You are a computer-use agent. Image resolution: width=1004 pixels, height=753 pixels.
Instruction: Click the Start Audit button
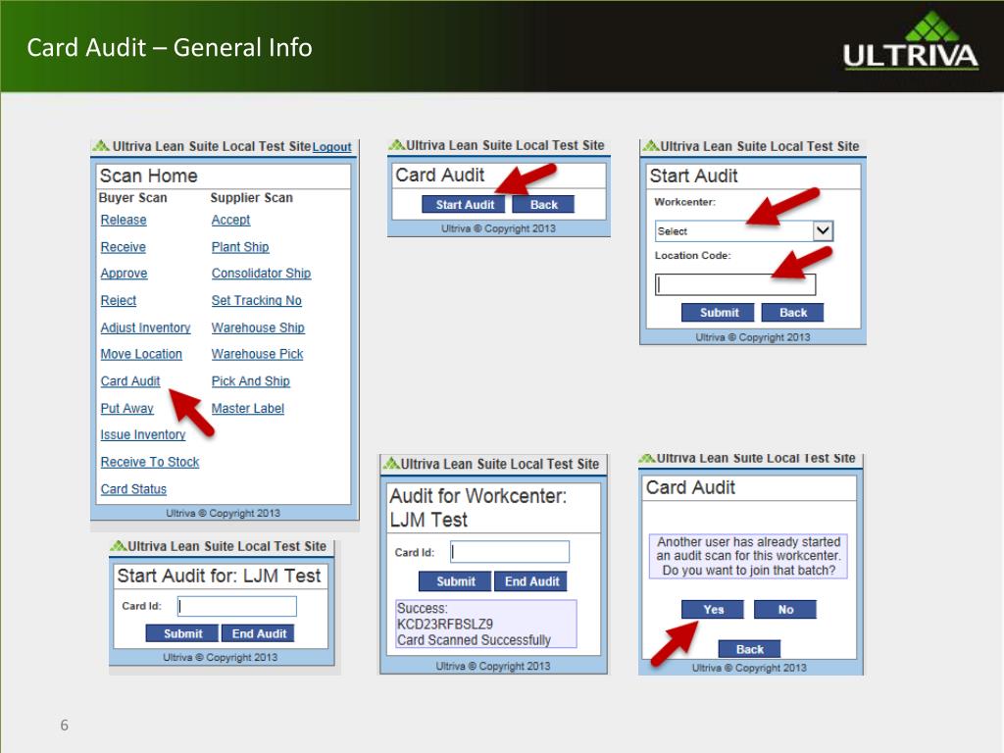click(x=464, y=205)
